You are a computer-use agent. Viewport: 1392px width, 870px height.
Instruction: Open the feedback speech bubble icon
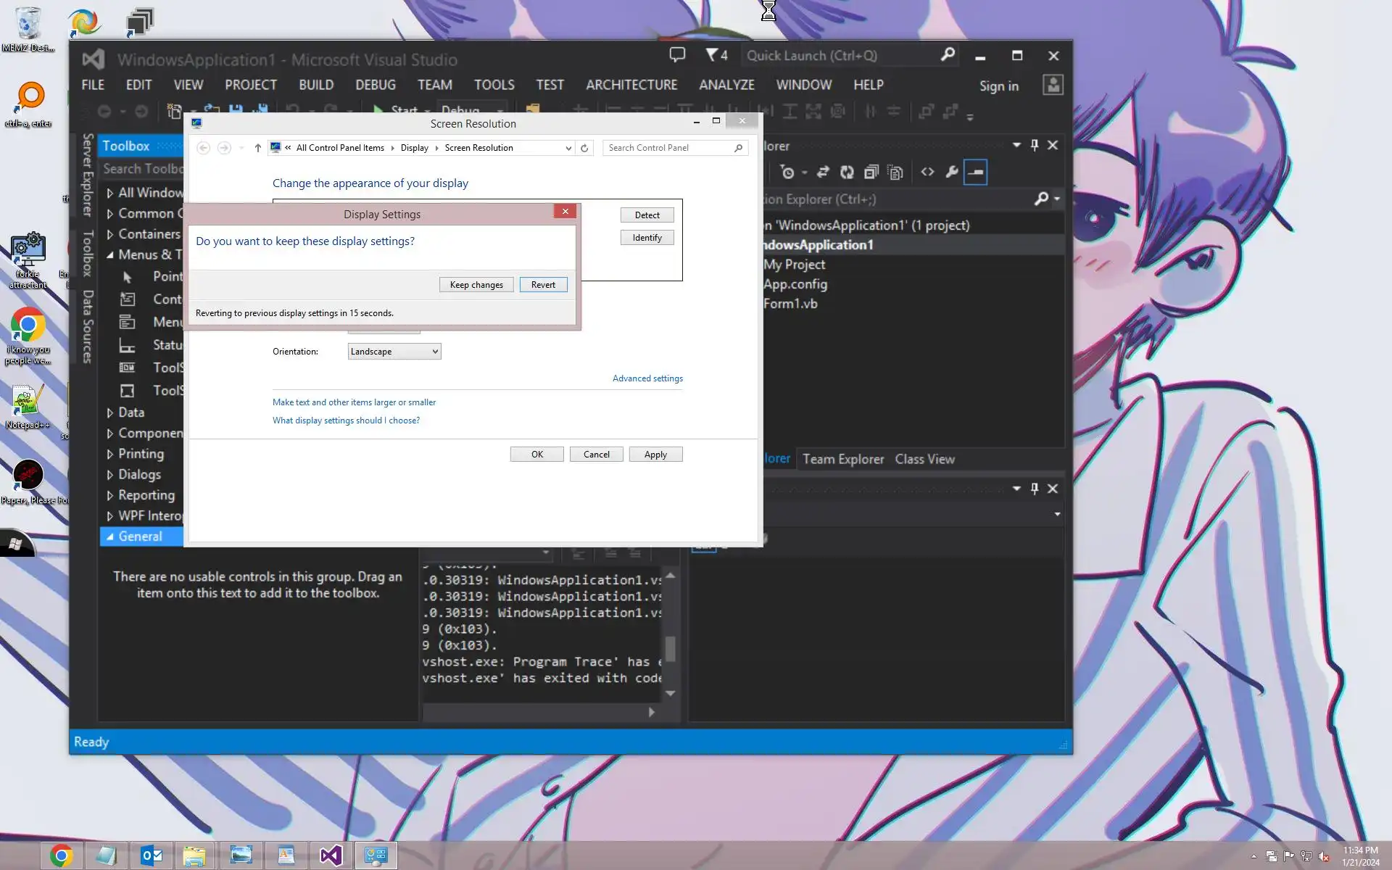[x=677, y=55]
